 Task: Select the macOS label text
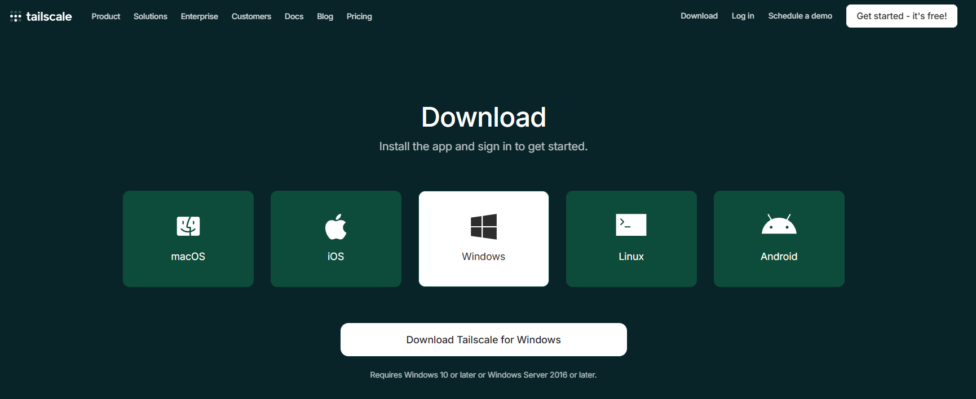188,257
